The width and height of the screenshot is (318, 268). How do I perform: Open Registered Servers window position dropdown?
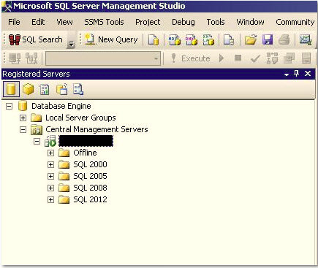pyautogui.click(x=287, y=74)
